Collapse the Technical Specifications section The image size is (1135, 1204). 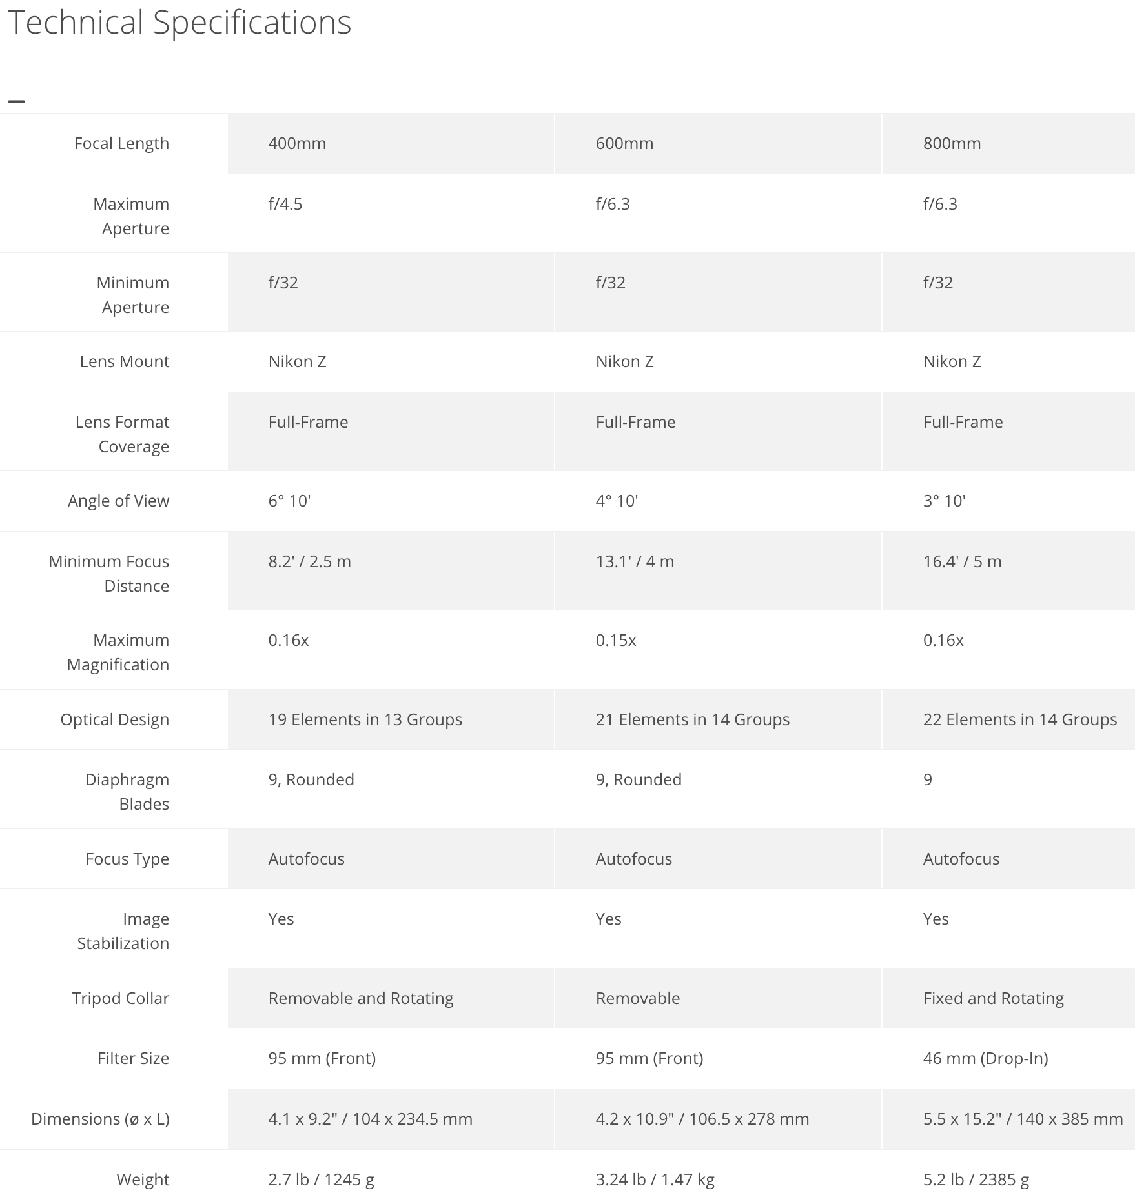pos(16,101)
